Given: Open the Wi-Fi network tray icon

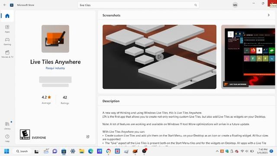Looking at the screenshot, I should [x=242, y=151].
